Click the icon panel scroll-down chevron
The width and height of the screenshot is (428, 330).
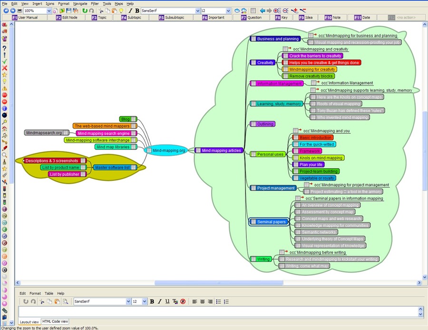[x=11, y=323]
